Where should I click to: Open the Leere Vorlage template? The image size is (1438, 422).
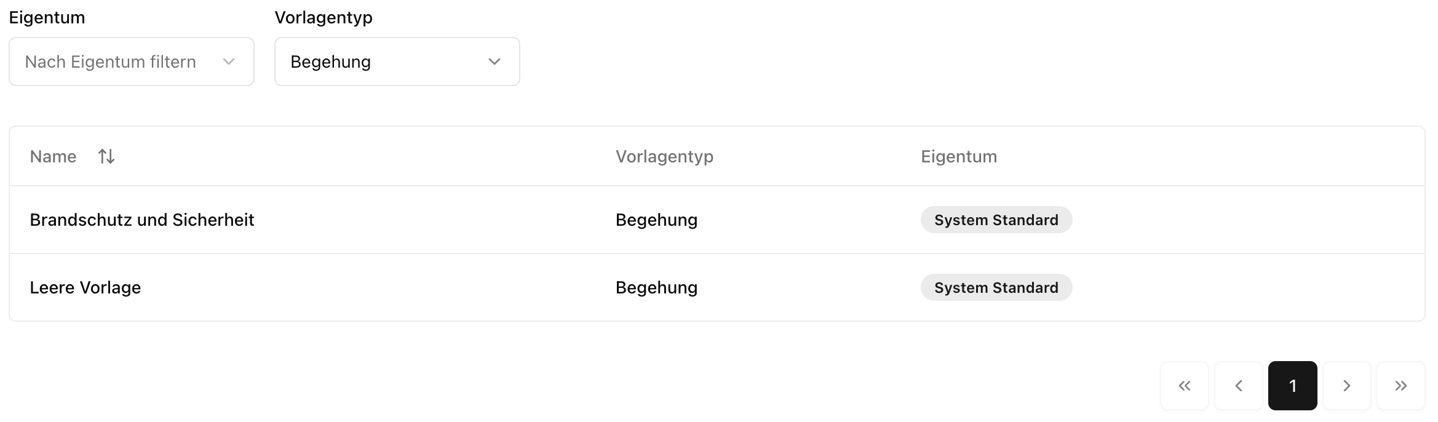coord(85,287)
